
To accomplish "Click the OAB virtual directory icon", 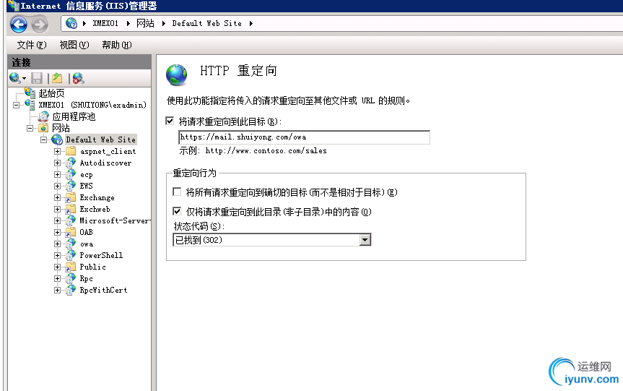I will (x=71, y=232).
